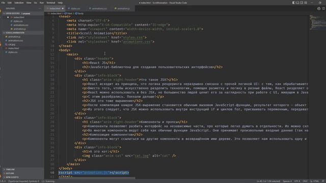The image size is (326, 183).
Task: Toggle the secondary sidebar layout icon
Action: coord(302,3)
